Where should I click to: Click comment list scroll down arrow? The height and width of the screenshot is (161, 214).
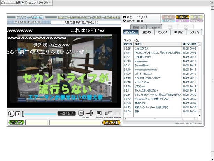[x=199, y=116]
